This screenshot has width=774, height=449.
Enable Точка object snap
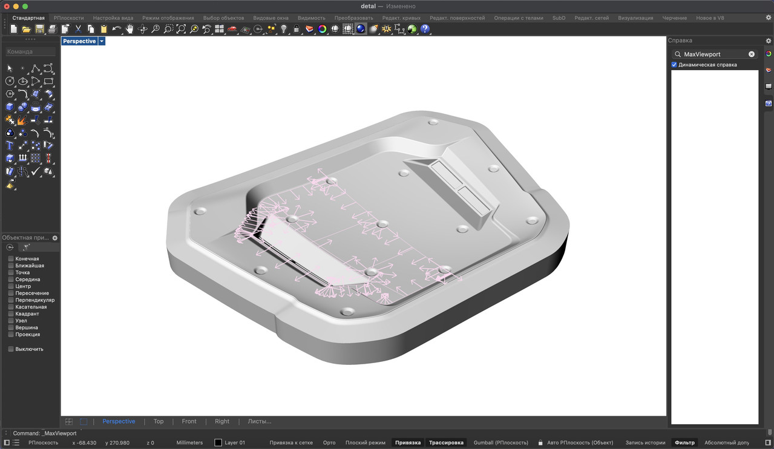pyautogui.click(x=11, y=272)
